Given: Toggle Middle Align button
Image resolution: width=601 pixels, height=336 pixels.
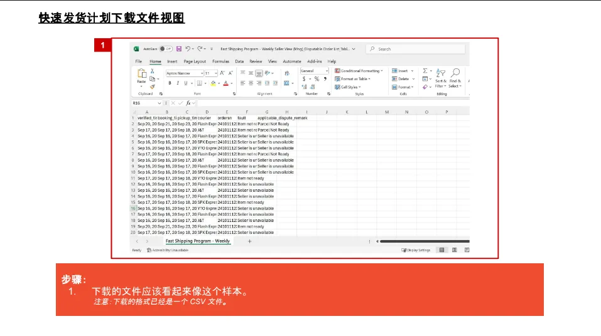Looking at the screenshot, I should click(251, 73).
